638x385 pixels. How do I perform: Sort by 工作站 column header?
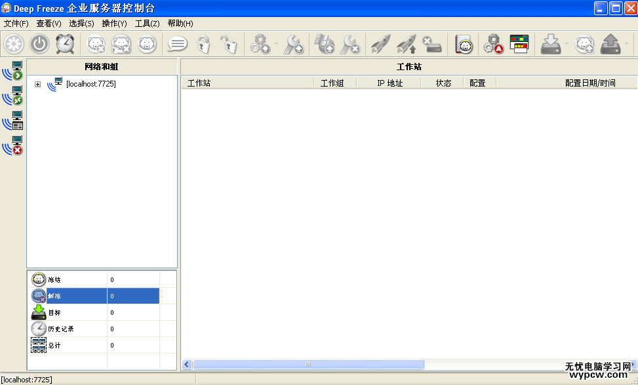pos(247,83)
